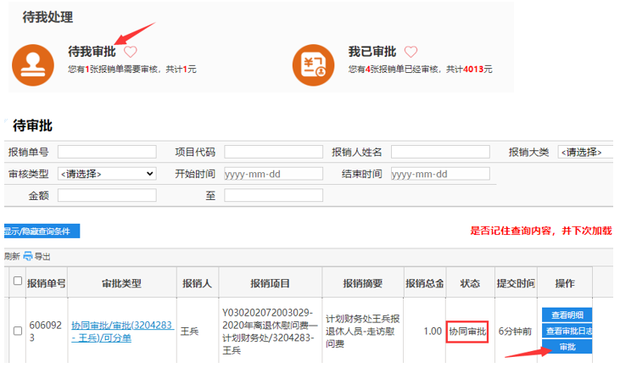Open the 我已审批 heading
This screenshot has width=620, height=368.
click(371, 52)
